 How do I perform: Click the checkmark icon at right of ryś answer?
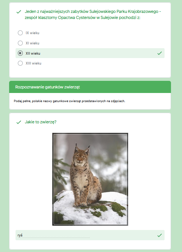pos(160,235)
